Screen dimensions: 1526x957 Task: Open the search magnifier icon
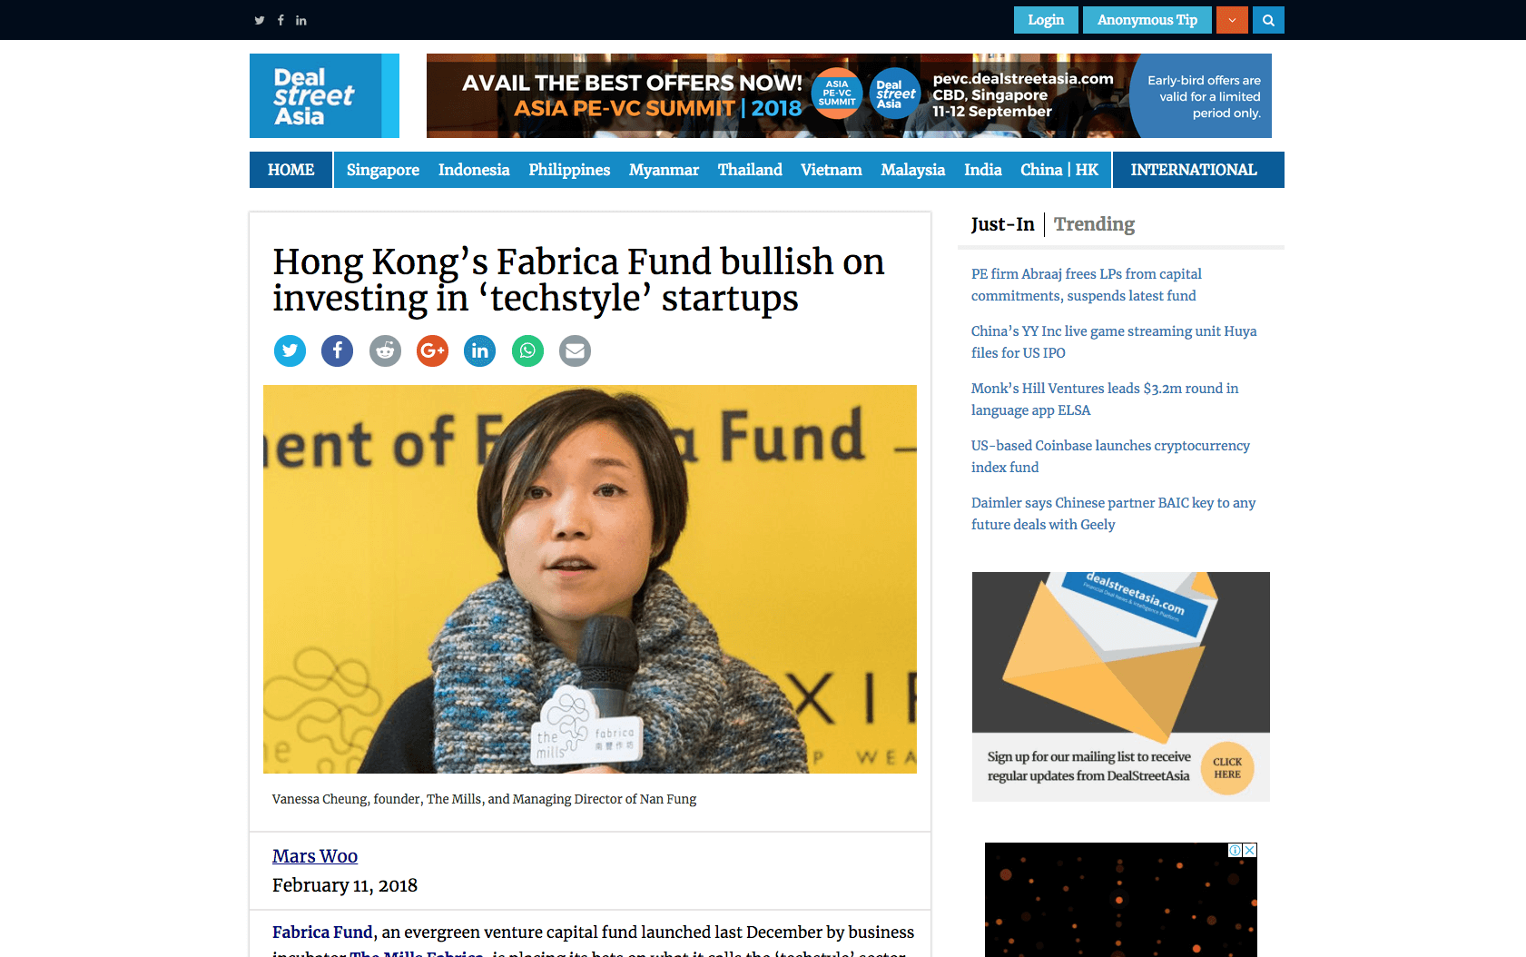(1268, 20)
